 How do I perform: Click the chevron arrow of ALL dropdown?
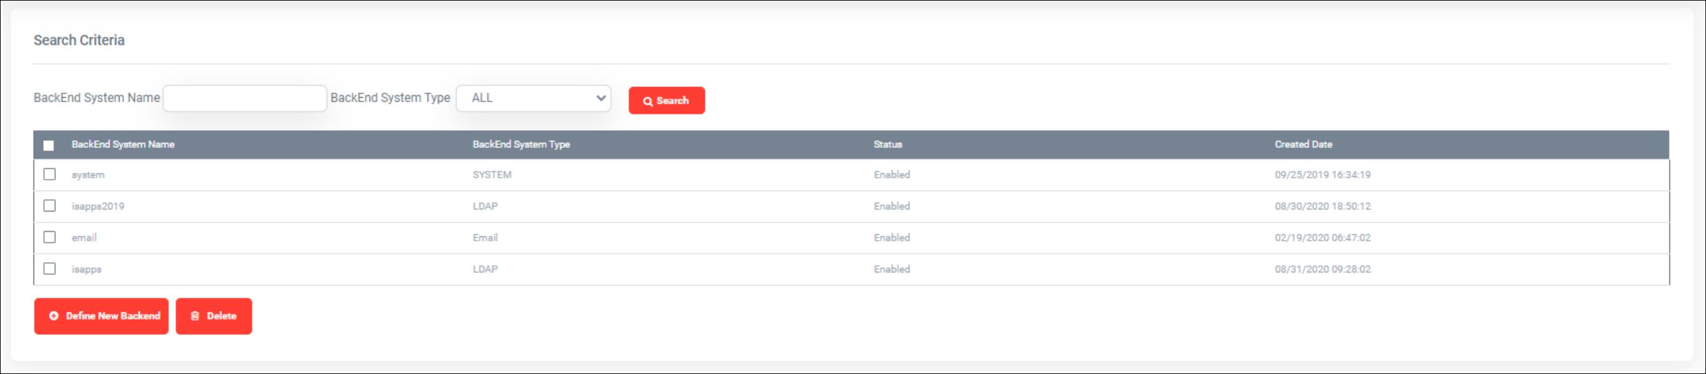[601, 98]
